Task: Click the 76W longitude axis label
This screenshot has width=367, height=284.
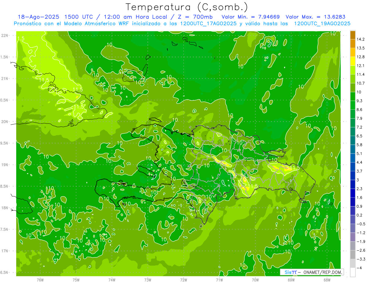Action: 40,280
